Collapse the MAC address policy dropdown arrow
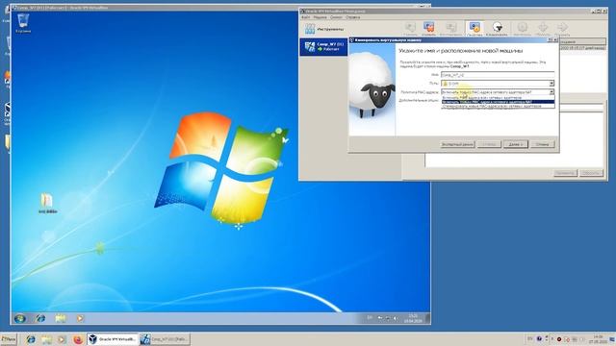Viewport: 616px width, 346px height. tap(552, 92)
